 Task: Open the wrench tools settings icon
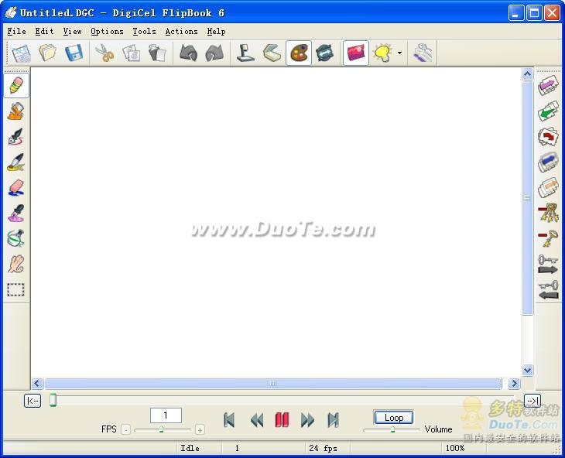point(423,53)
